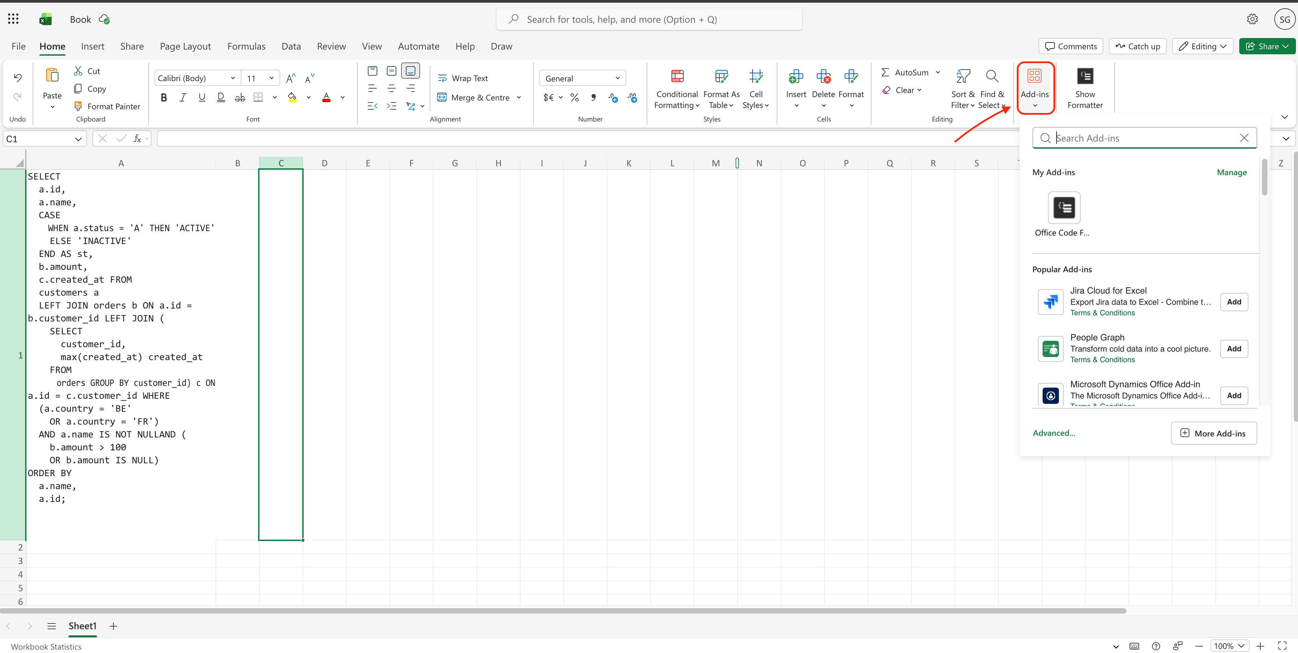
Task: Click the Merge & Centre icon
Action: 441,97
